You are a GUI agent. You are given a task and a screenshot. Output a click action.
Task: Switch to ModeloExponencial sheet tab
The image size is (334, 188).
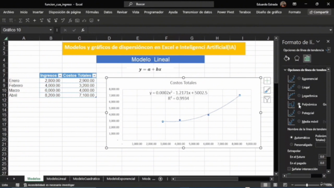pos(121,179)
